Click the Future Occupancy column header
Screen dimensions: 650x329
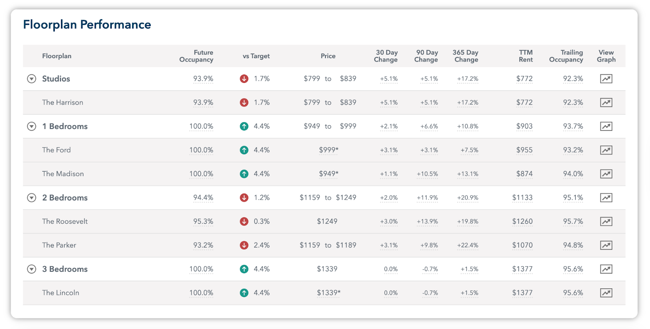tap(196, 56)
